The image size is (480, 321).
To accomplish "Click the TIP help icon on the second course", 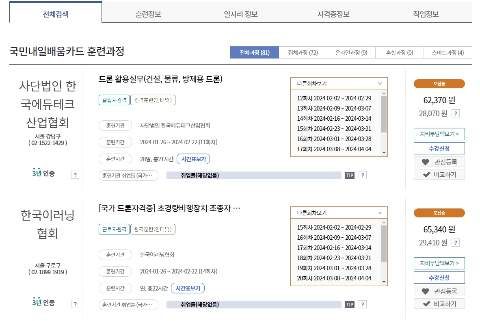I will coord(350,304).
